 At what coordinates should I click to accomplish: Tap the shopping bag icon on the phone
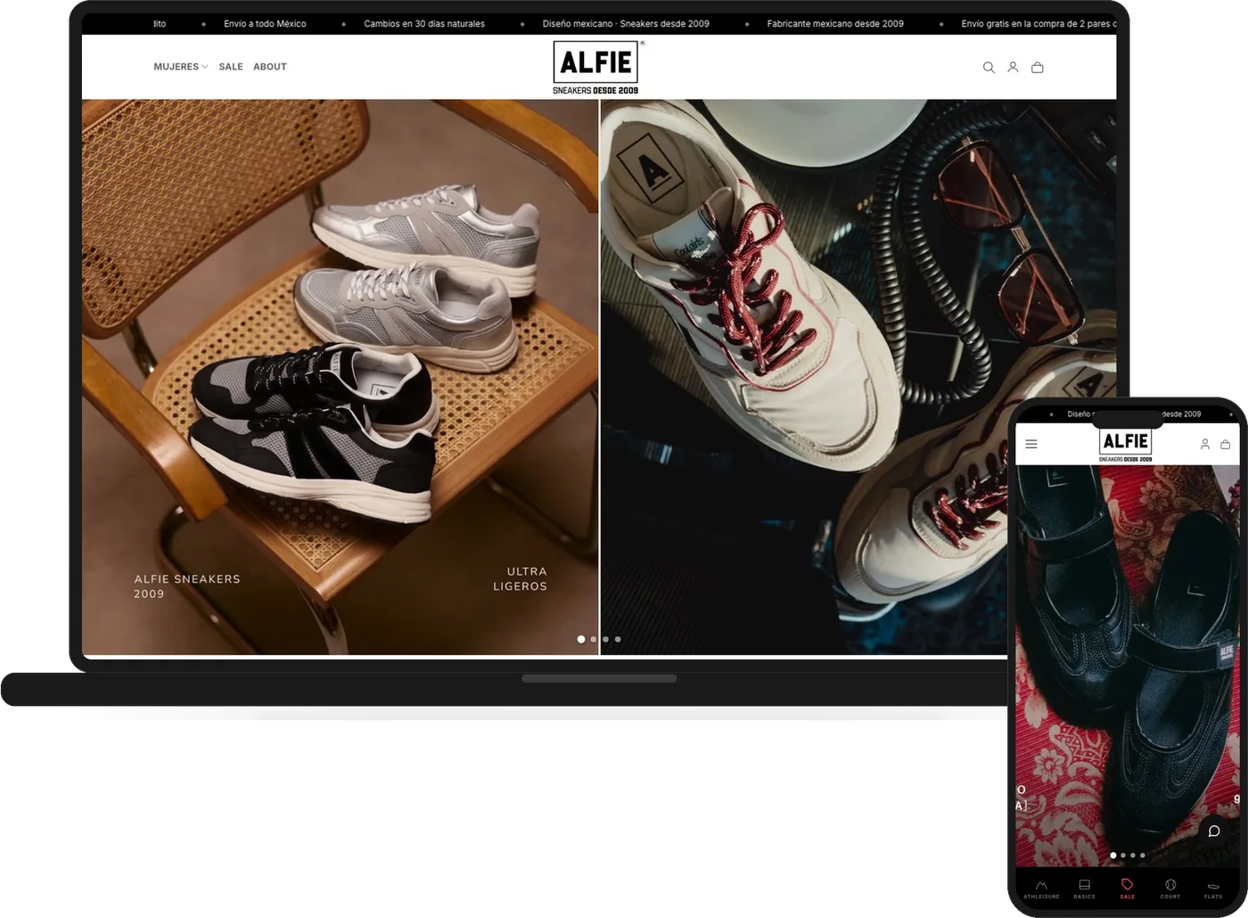pos(1226,444)
